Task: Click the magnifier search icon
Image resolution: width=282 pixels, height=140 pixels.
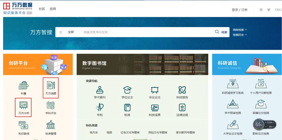Action: point(217,32)
